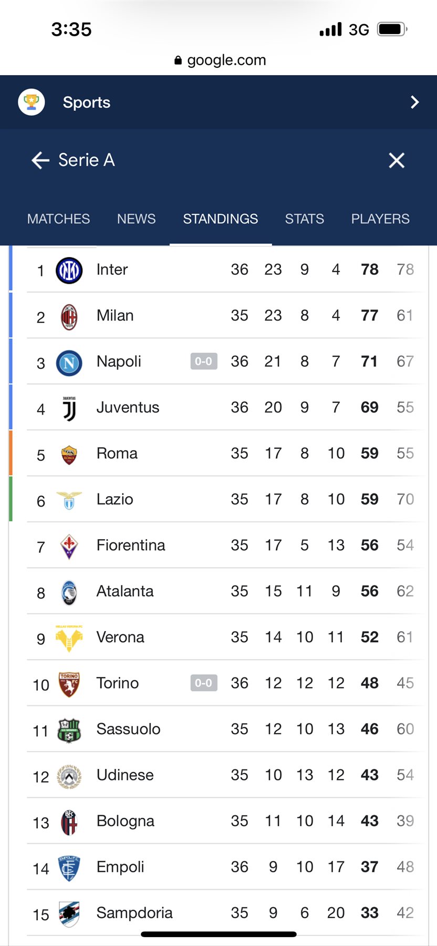437x946 pixels.
Task: Tap the Fiorentina crest
Action: click(69, 547)
